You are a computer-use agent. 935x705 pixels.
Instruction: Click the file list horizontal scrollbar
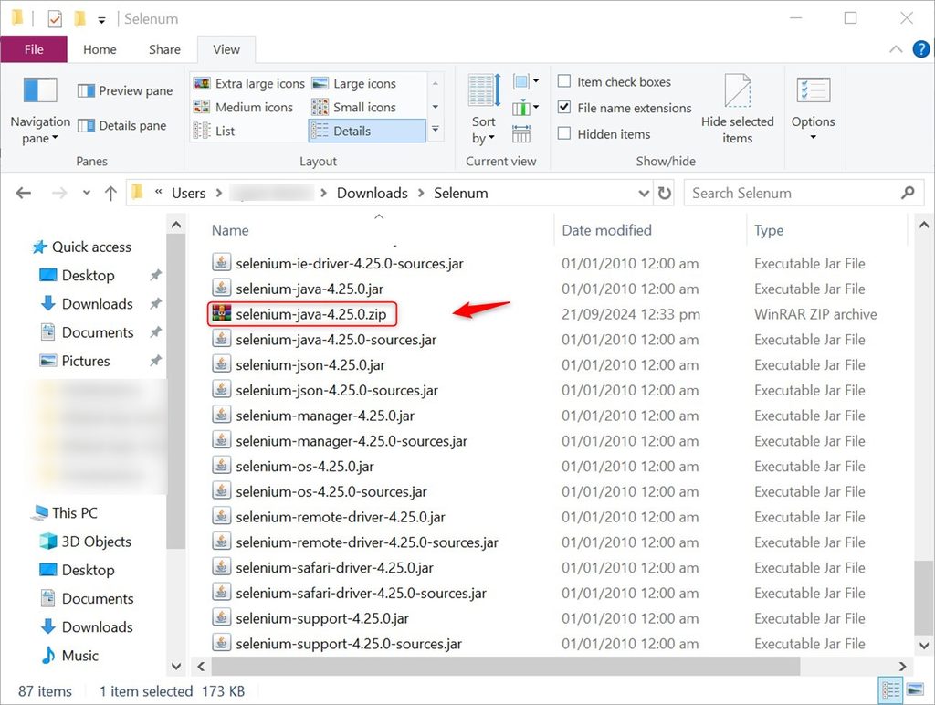click(506, 666)
